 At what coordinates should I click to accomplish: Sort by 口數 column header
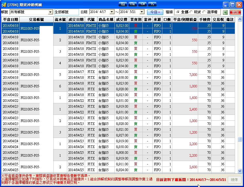pos(167,20)
